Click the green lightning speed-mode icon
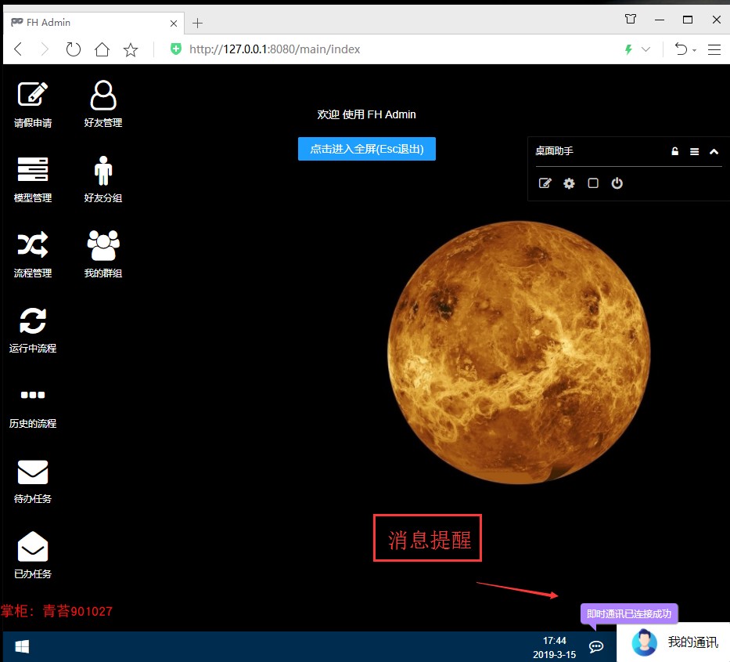 click(x=628, y=49)
